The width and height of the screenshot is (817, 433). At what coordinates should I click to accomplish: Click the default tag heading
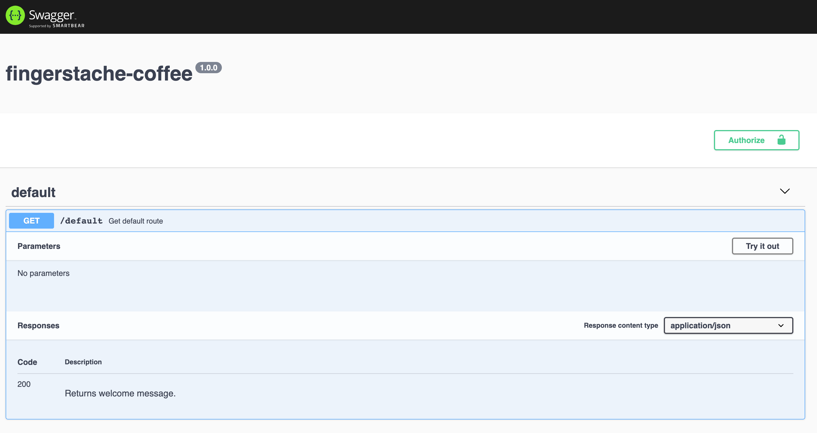point(33,192)
